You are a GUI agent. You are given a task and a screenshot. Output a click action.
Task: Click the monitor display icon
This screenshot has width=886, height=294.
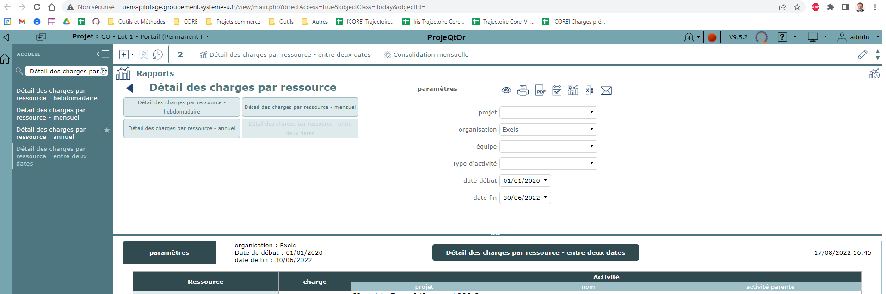pyautogui.click(x=813, y=37)
